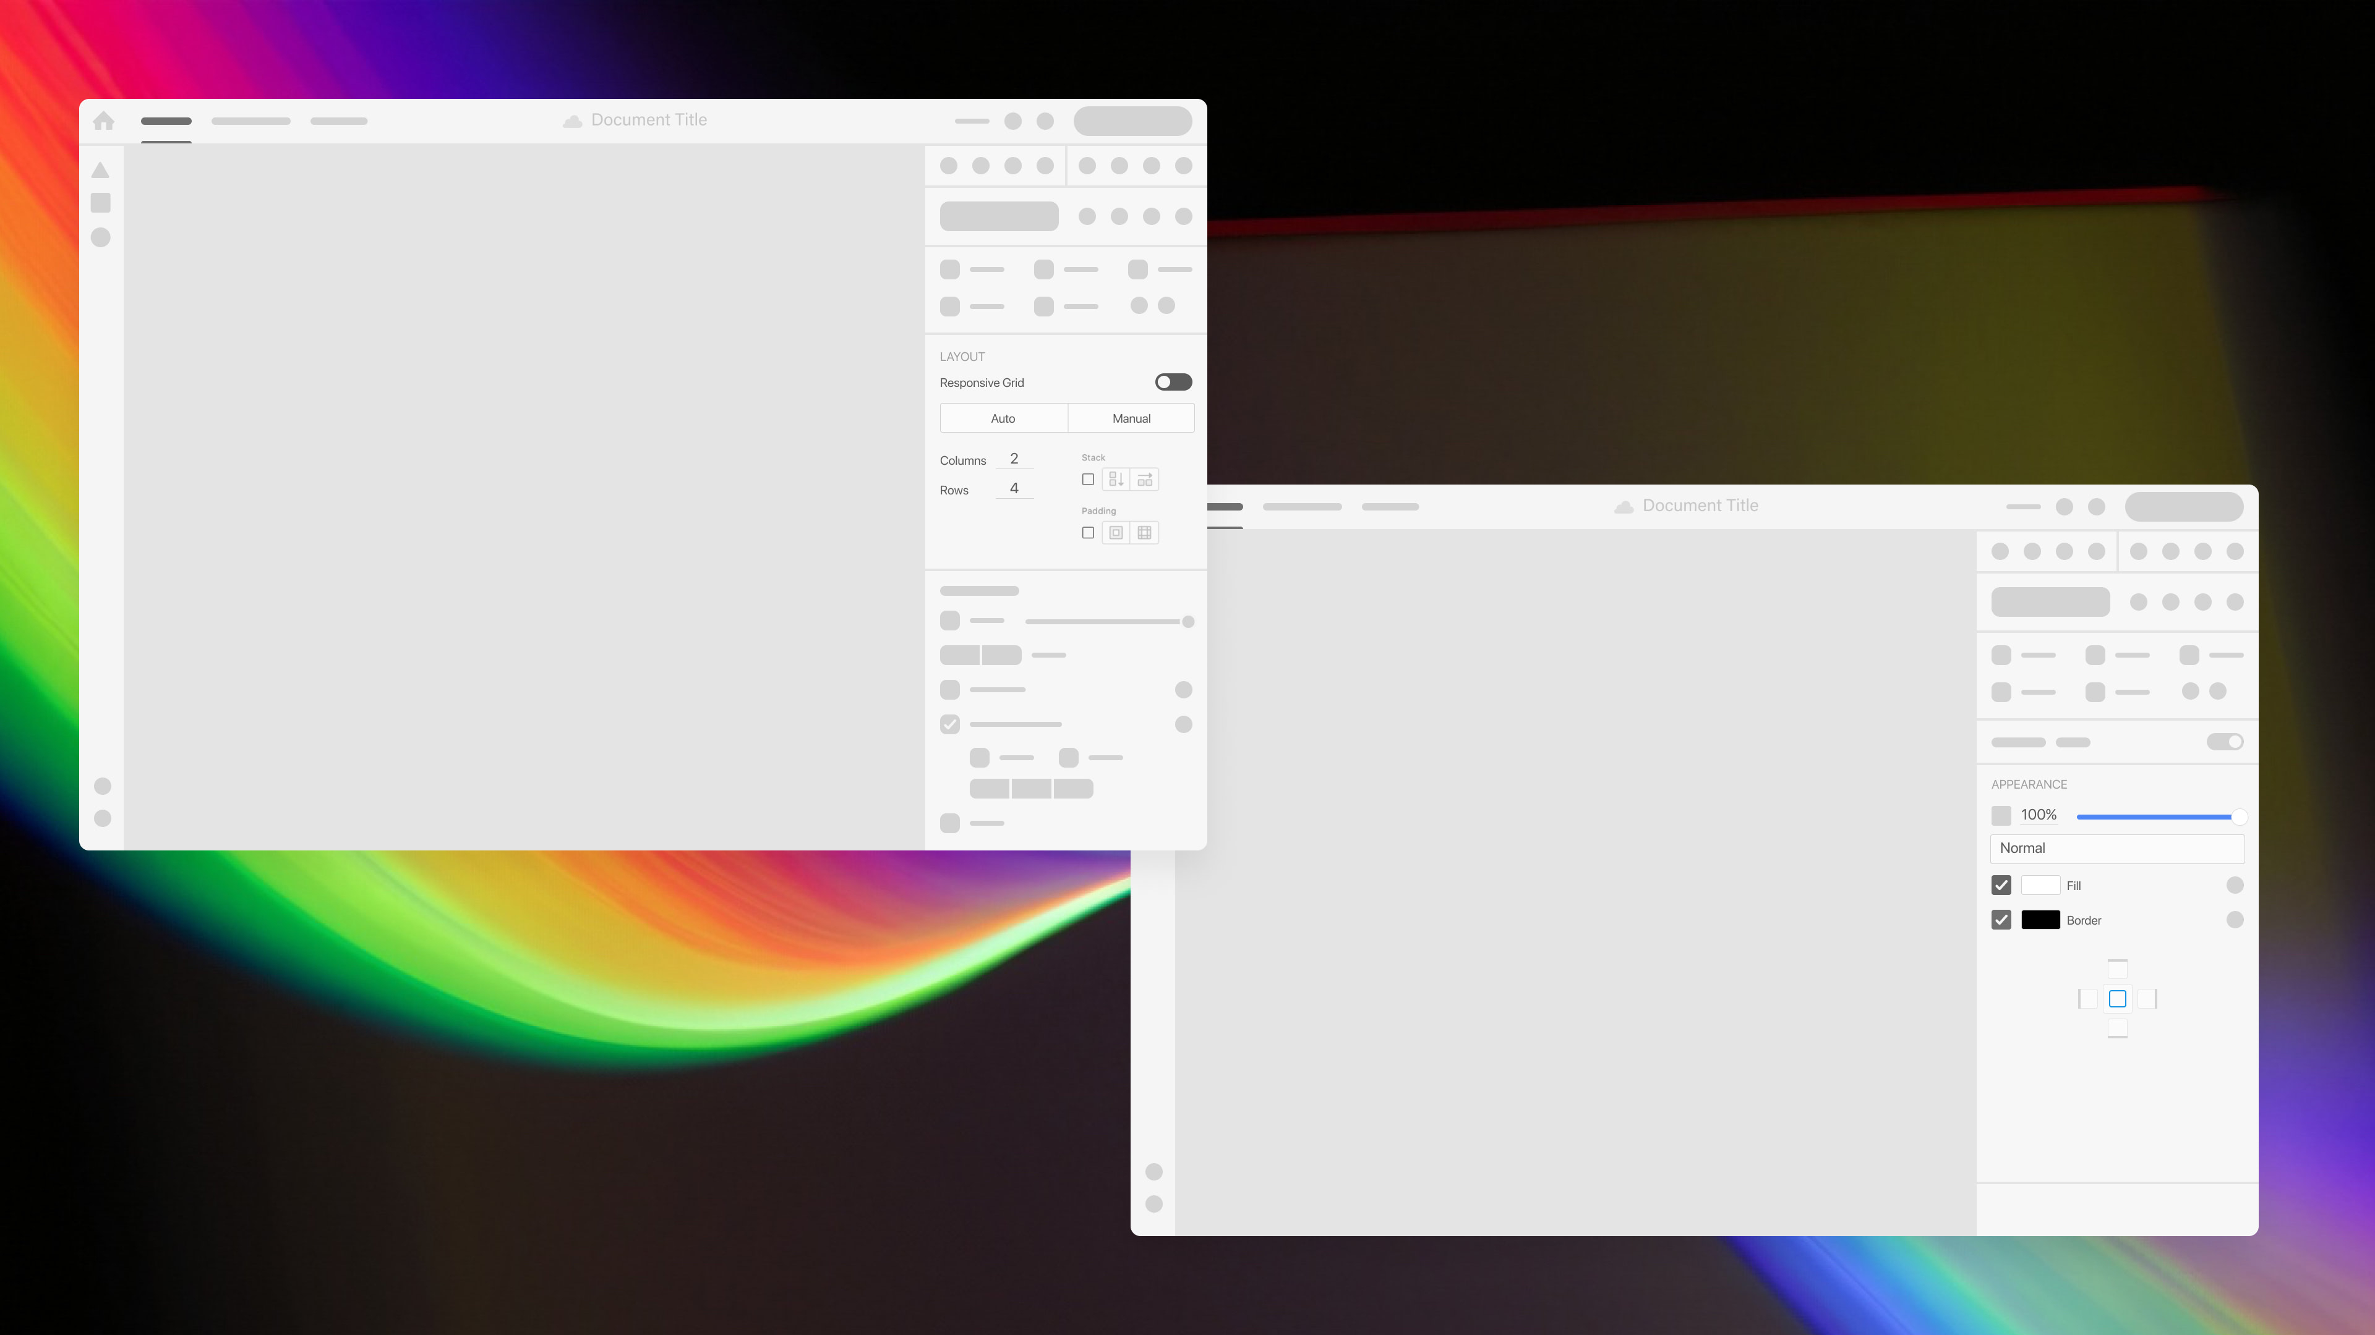2375x1335 pixels.
Task: Uncheck the Border checkbox
Action: click(2001, 920)
